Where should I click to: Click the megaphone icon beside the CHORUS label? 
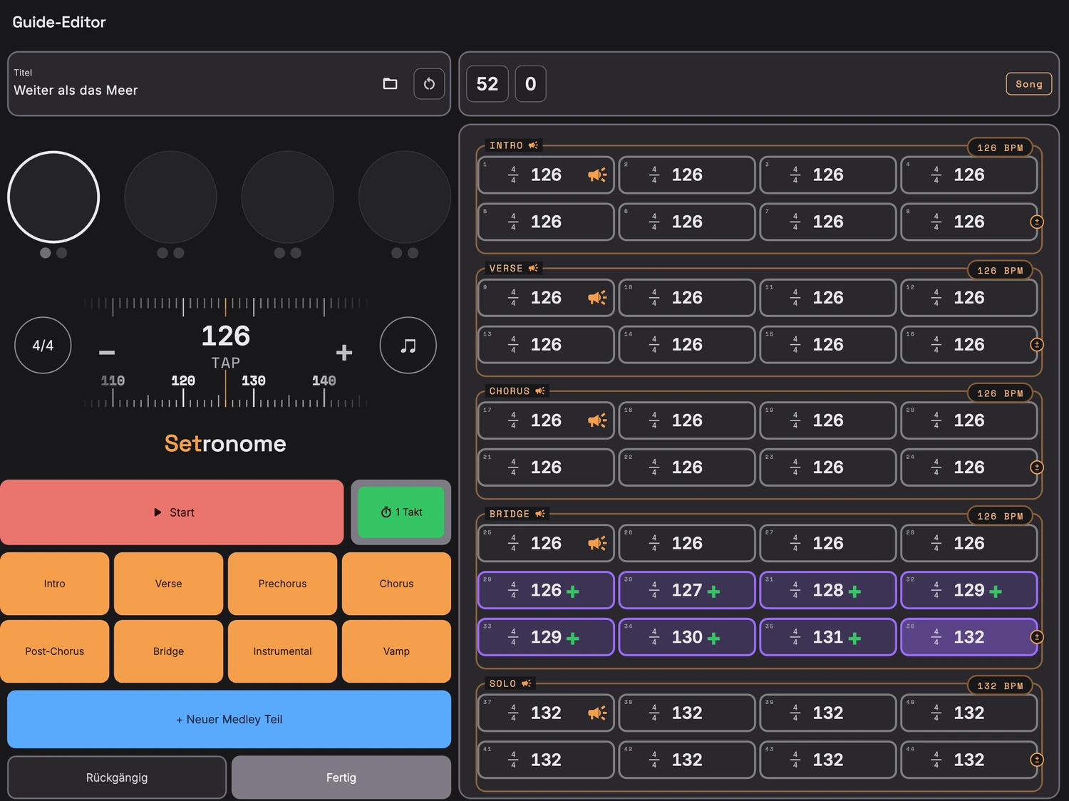coord(540,391)
